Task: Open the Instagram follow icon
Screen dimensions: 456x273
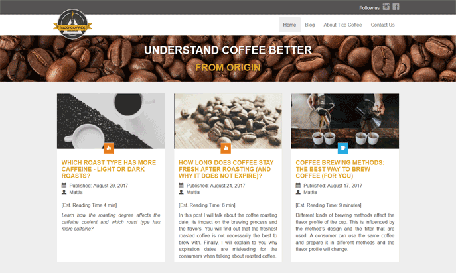Action: [x=386, y=7]
